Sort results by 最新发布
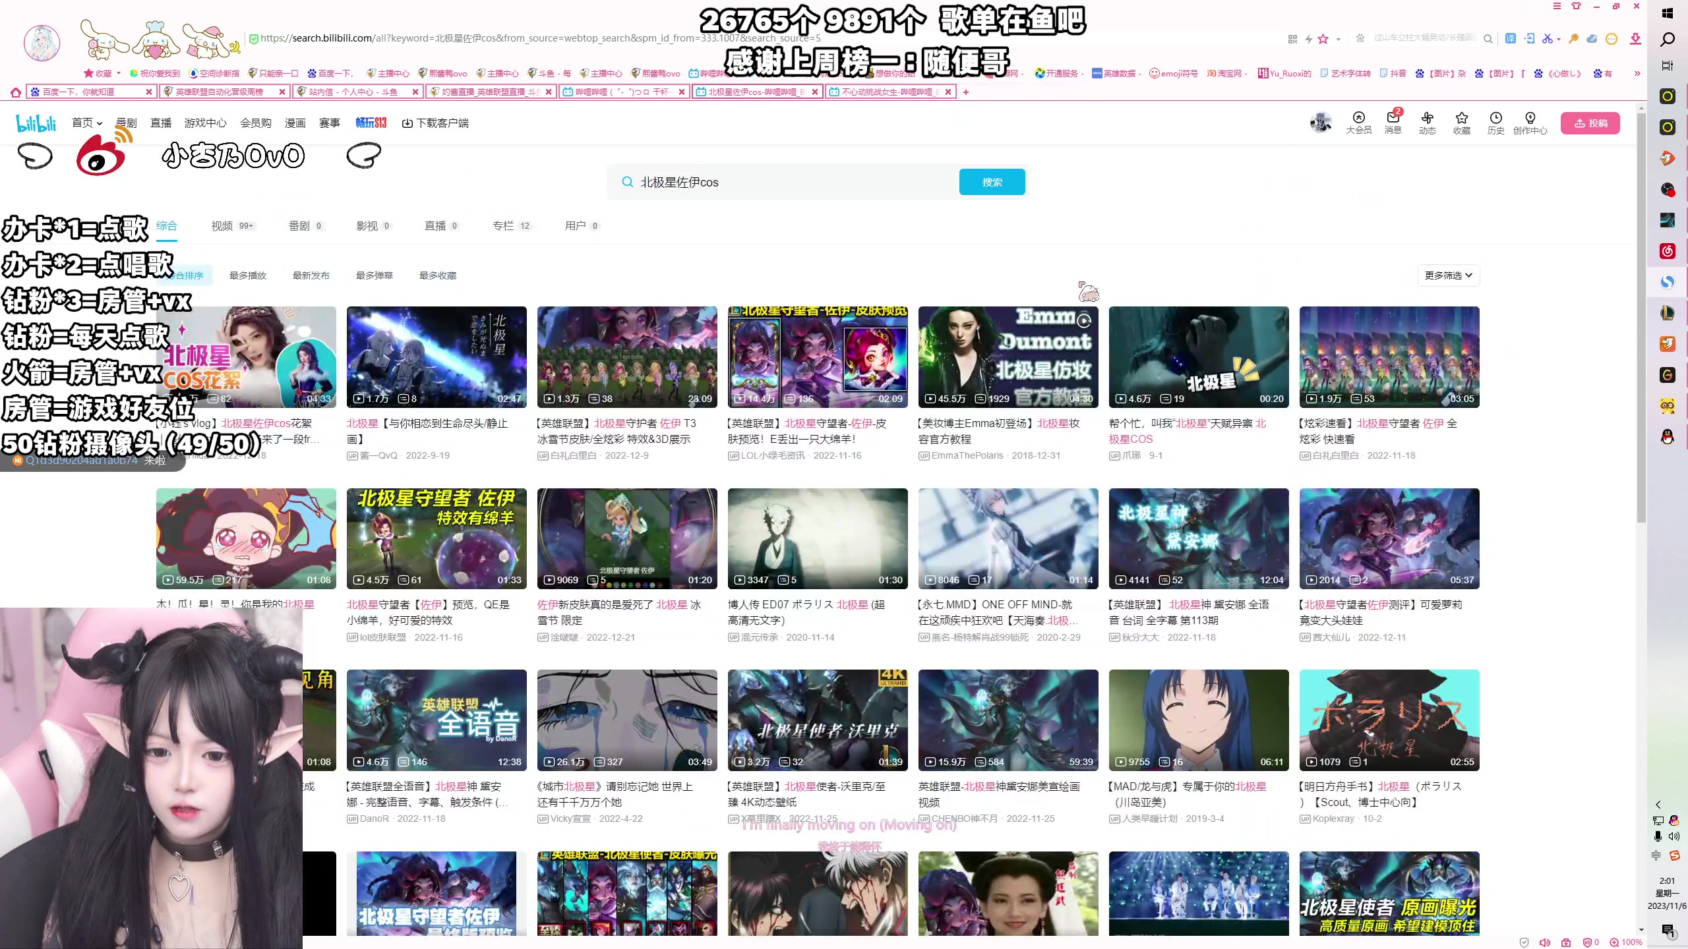The image size is (1688, 949). pos(311,275)
